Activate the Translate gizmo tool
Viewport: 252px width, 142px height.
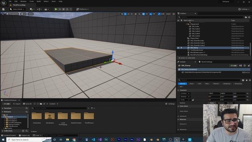point(125,14)
